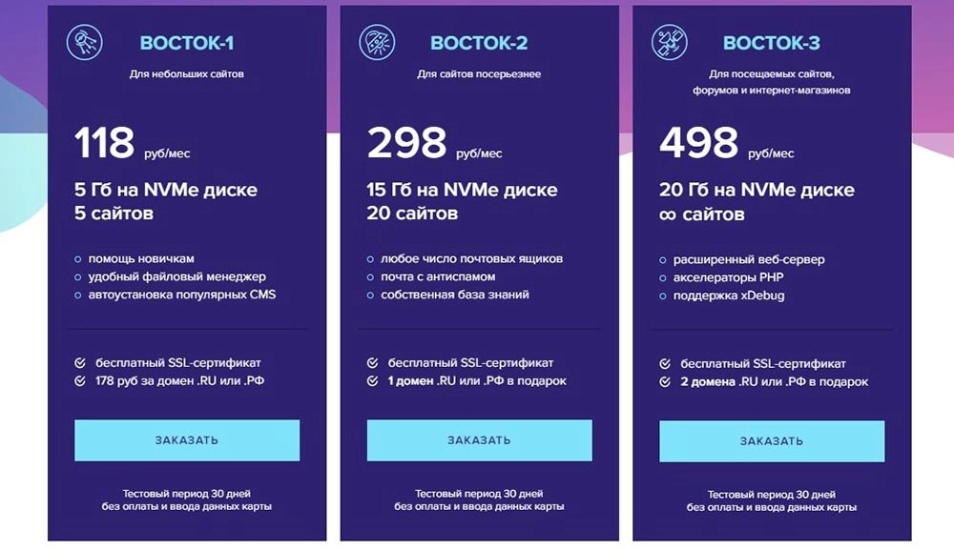Image resolution: width=954 pixels, height=551 pixels.
Task: Click the ВОСТОК-2 space capsule icon
Action: point(377,43)
